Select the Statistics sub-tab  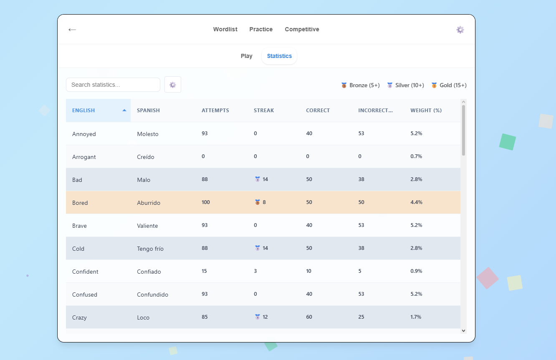[x=279, y=56]
